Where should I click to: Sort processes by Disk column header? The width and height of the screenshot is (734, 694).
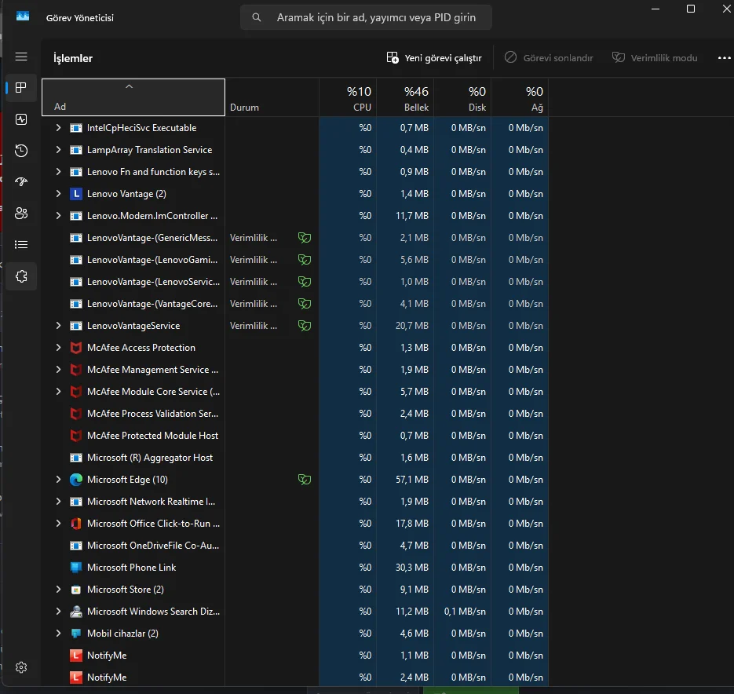[462, 97]
